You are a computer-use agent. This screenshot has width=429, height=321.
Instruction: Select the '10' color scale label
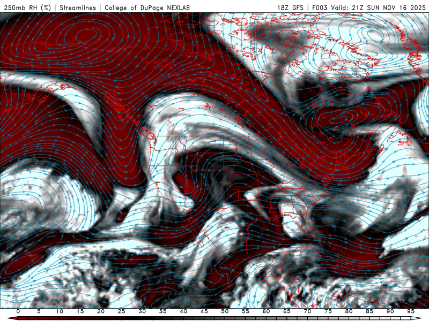pyautogui.click(x=60, y=311)
